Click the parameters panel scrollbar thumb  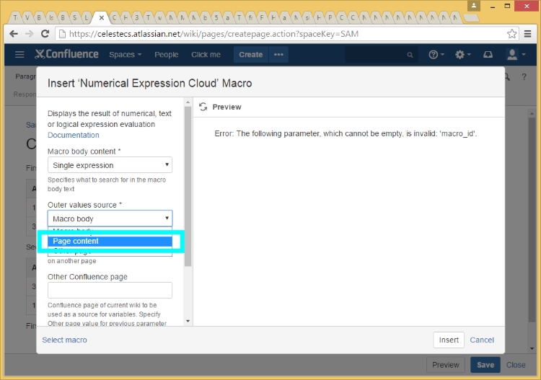point(188,186)
